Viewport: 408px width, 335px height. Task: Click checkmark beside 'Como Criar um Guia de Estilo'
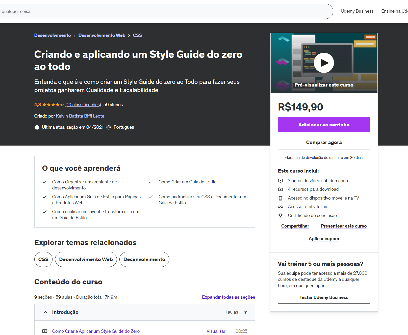(x=151, y=182)
